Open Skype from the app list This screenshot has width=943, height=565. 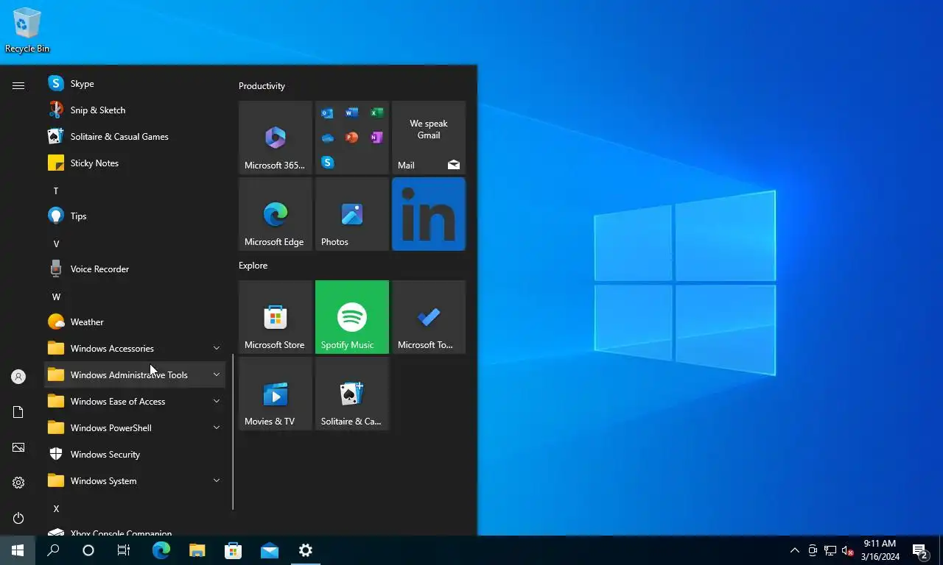[135, 84]
